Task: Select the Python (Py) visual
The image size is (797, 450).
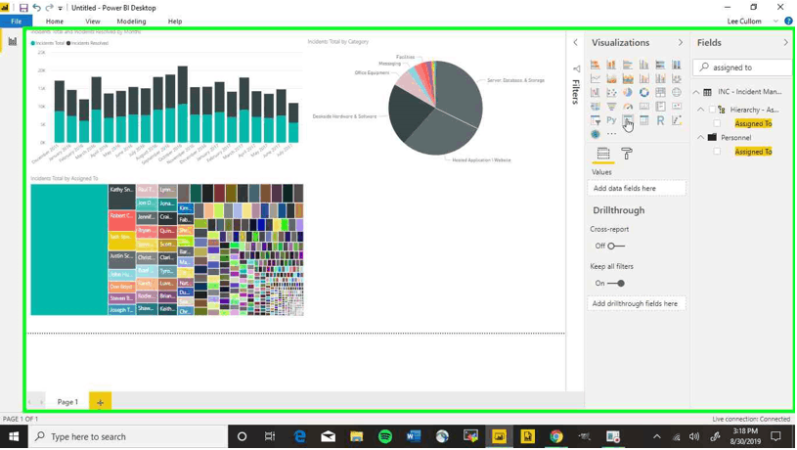Action: click(611, 120)
